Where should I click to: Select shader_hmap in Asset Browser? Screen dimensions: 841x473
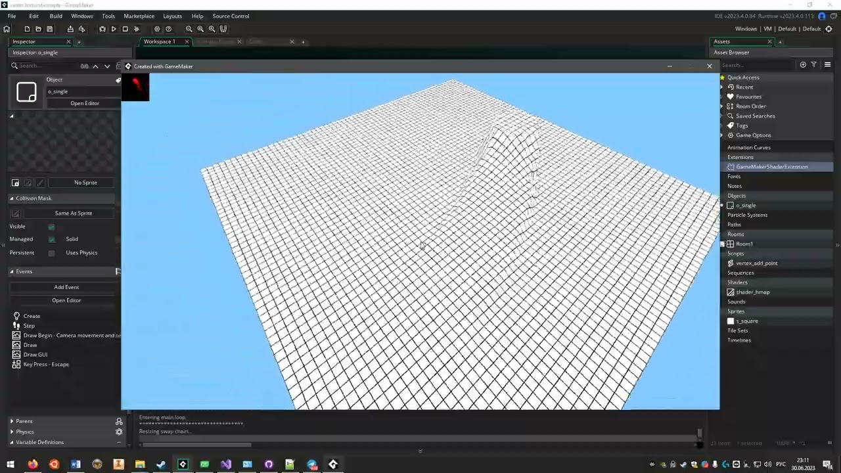coord(753,292)
